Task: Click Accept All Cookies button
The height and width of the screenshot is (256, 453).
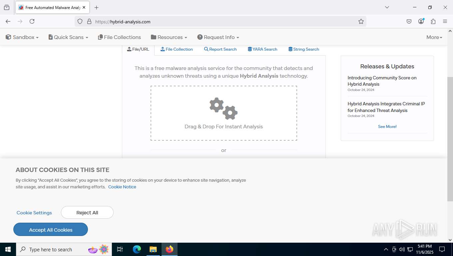Action: coord(51,230)
